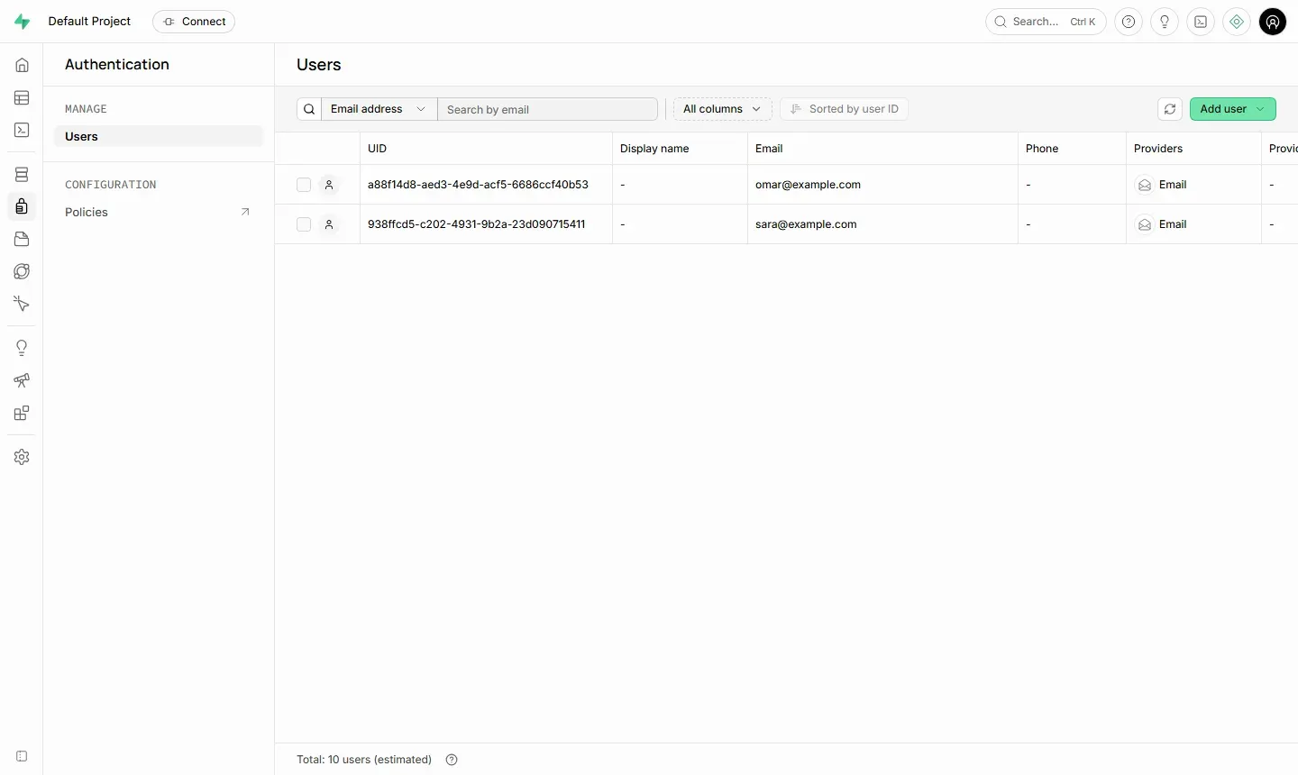The width and height of the screenshot is (1298, 775).
Task: Open the Advisors lightbulb sidebar icon
Action: (x=22, y=348)
